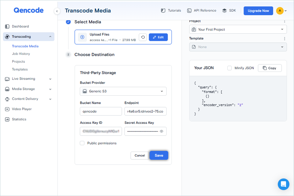Open the Project dropdown selector
This screenshot has width=294, height=196.
pos(238,29)
